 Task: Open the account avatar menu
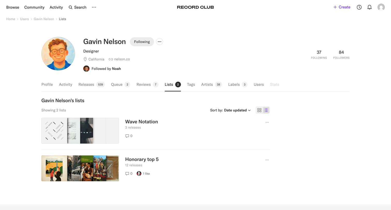tap(381, 7)
